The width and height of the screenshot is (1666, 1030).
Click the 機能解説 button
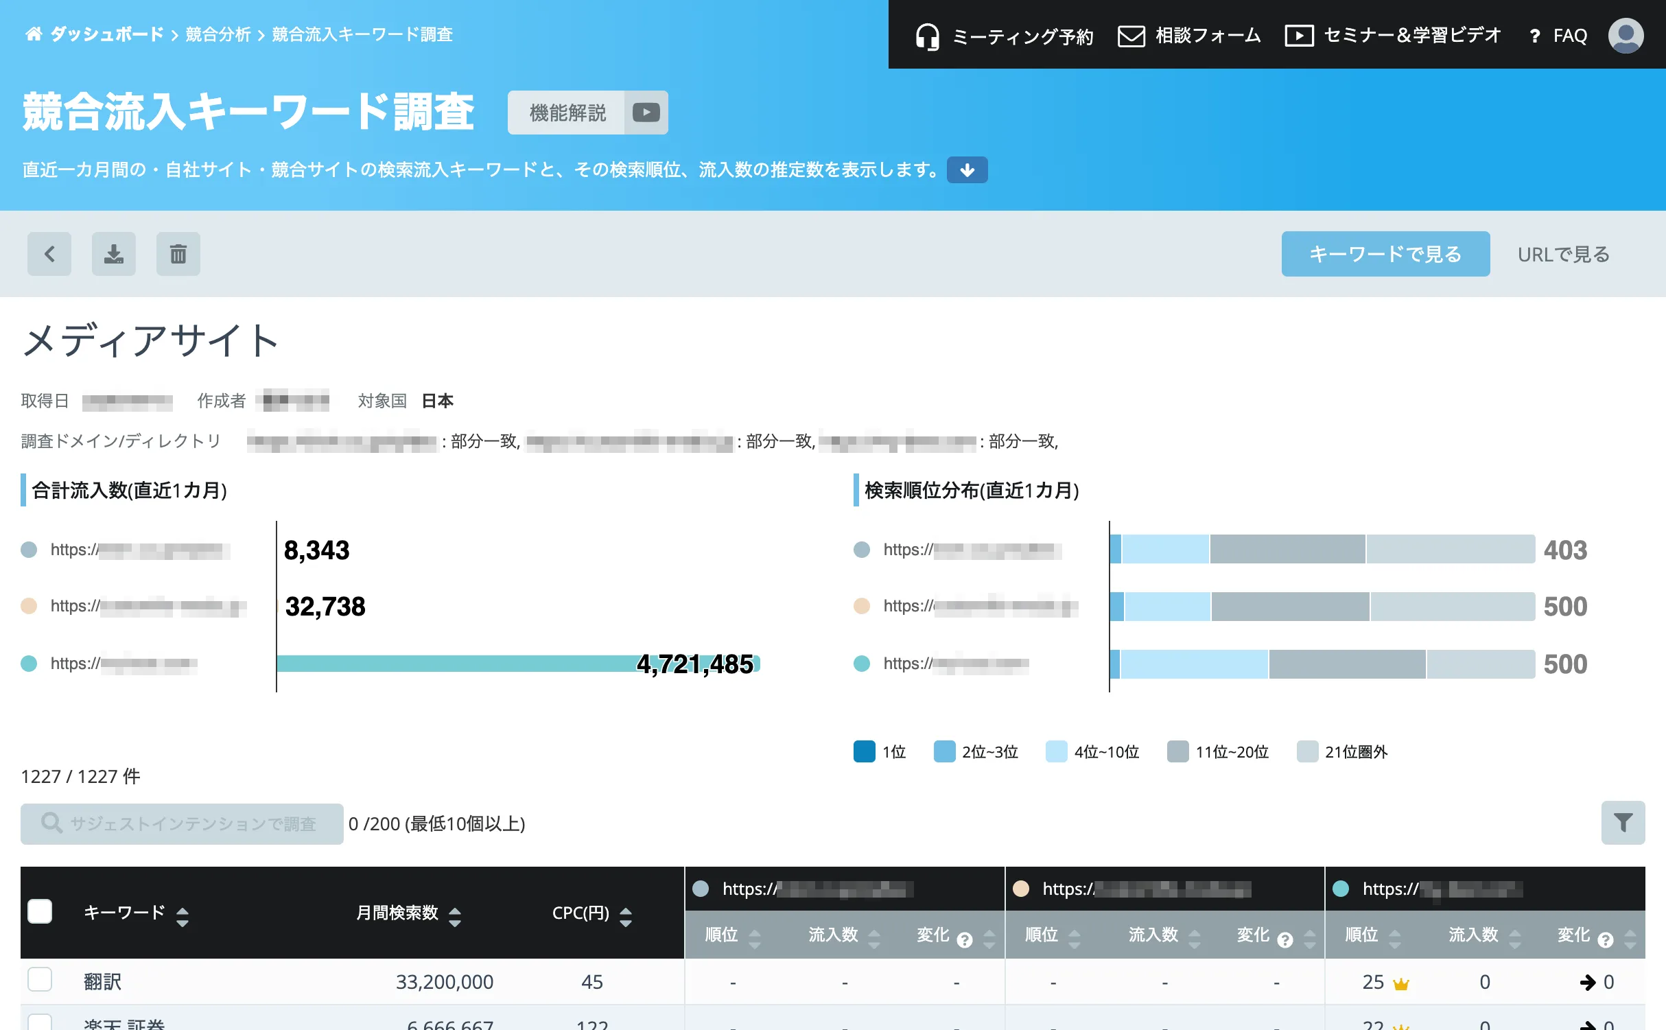coord(567,113)
